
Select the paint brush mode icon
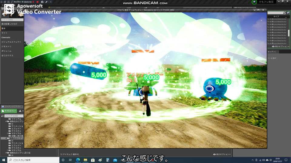(12, 14)
